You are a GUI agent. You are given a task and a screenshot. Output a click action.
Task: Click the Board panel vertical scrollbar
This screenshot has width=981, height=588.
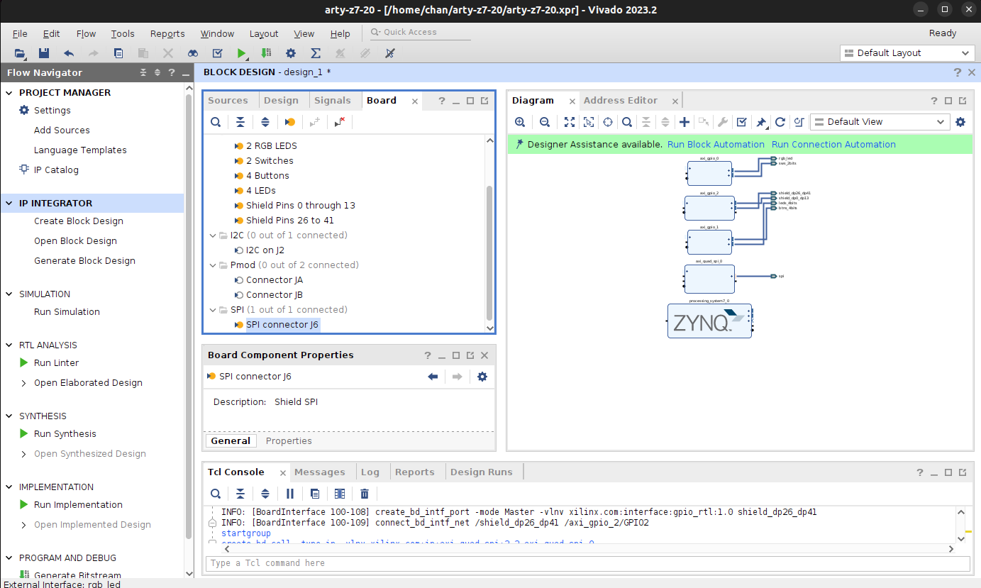[x=489, y=253]
